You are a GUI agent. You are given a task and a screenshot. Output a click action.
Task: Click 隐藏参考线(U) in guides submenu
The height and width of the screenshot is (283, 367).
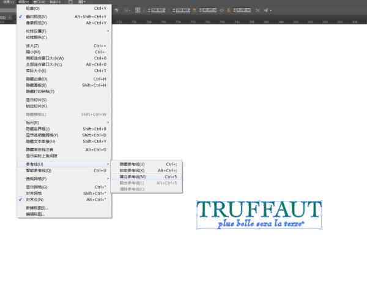(147, 164)
